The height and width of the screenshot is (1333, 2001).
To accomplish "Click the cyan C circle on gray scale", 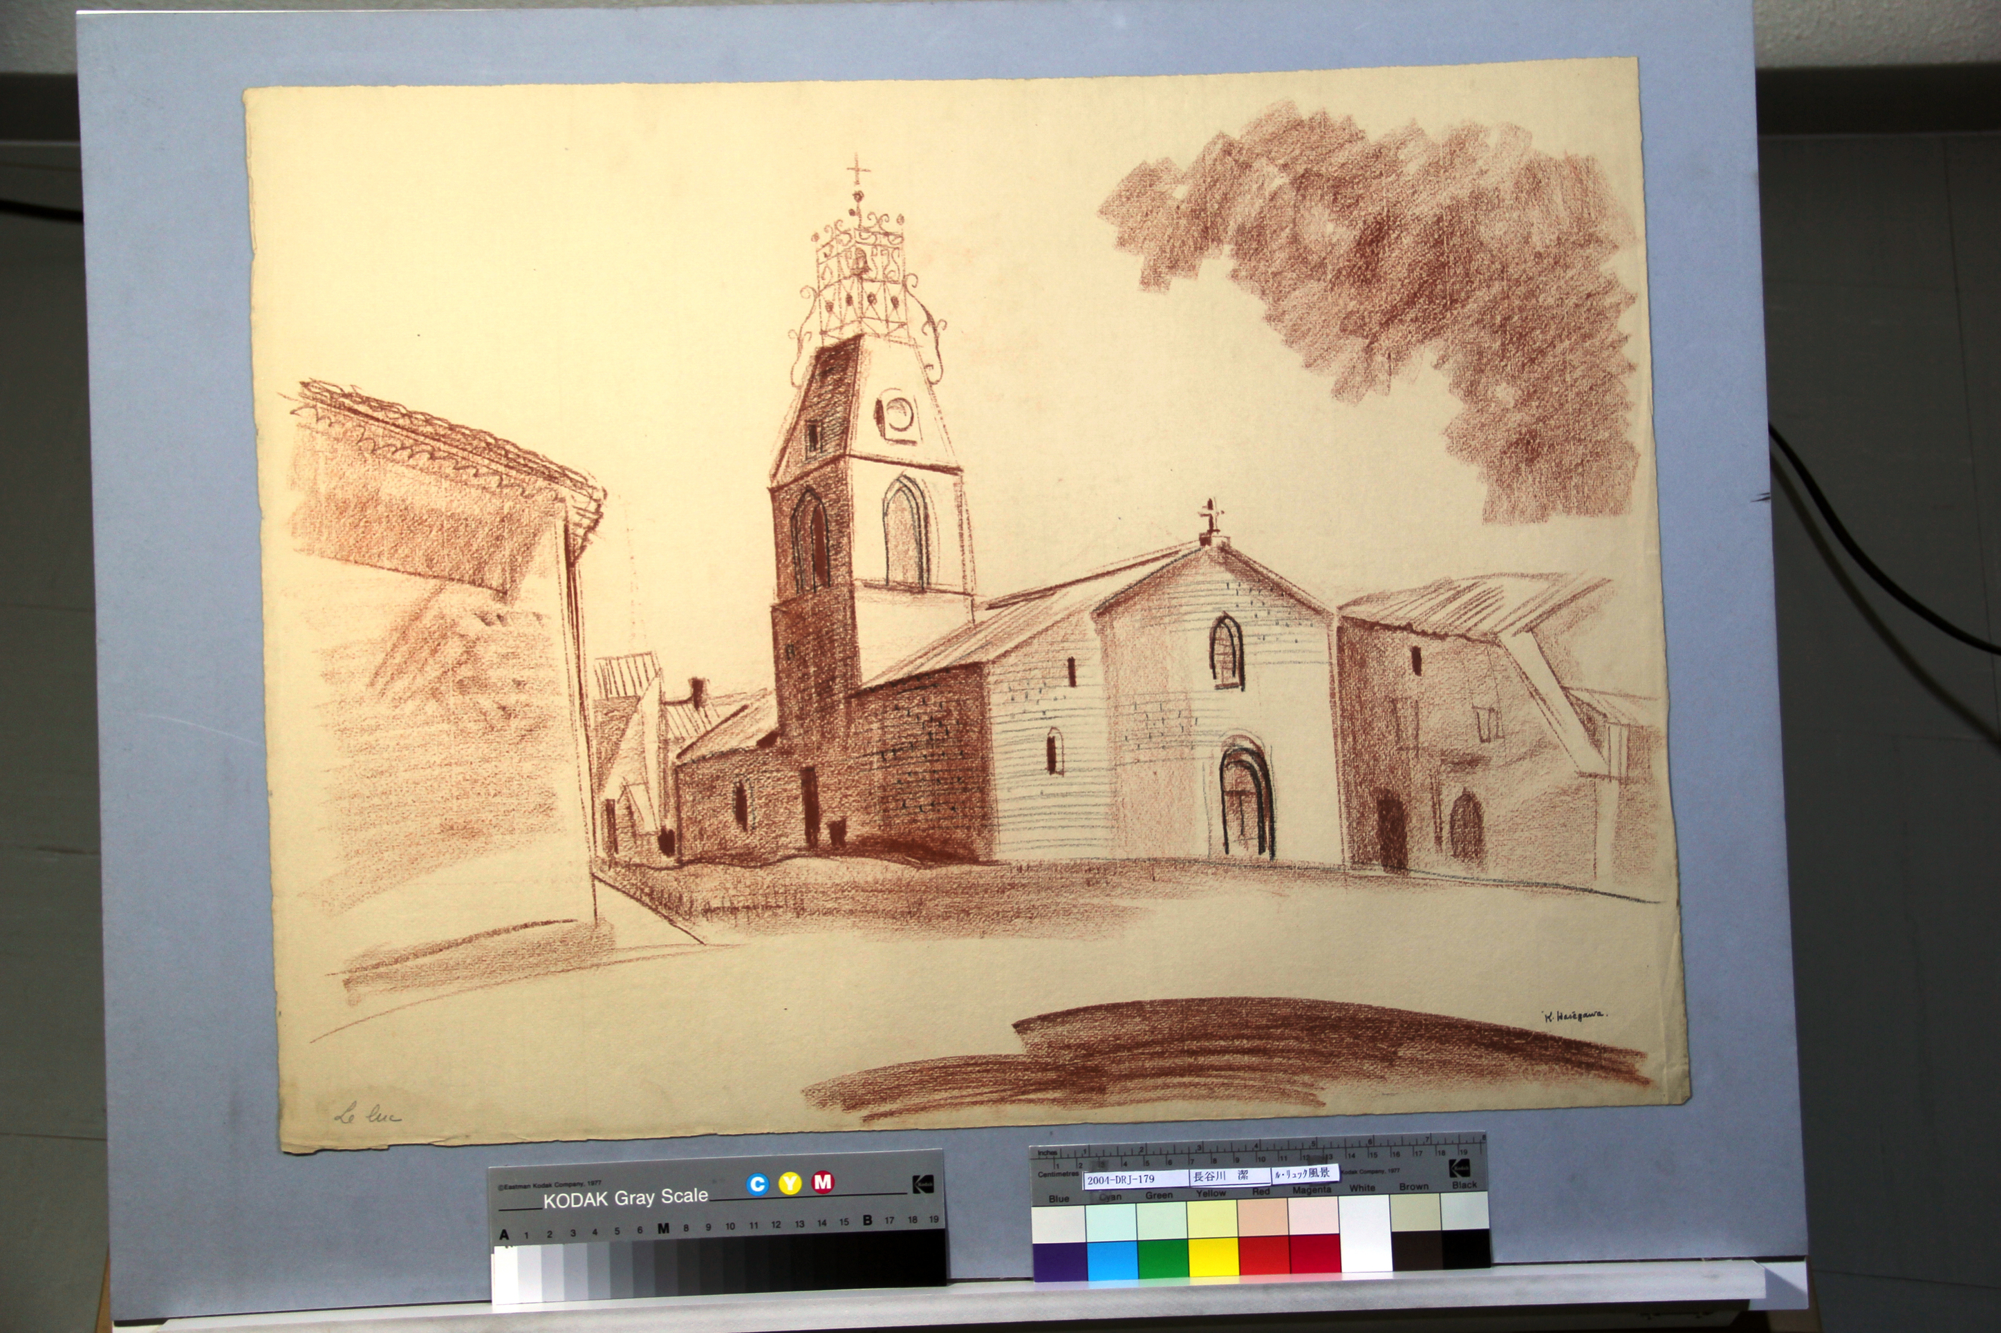I will click(757, 1184).
